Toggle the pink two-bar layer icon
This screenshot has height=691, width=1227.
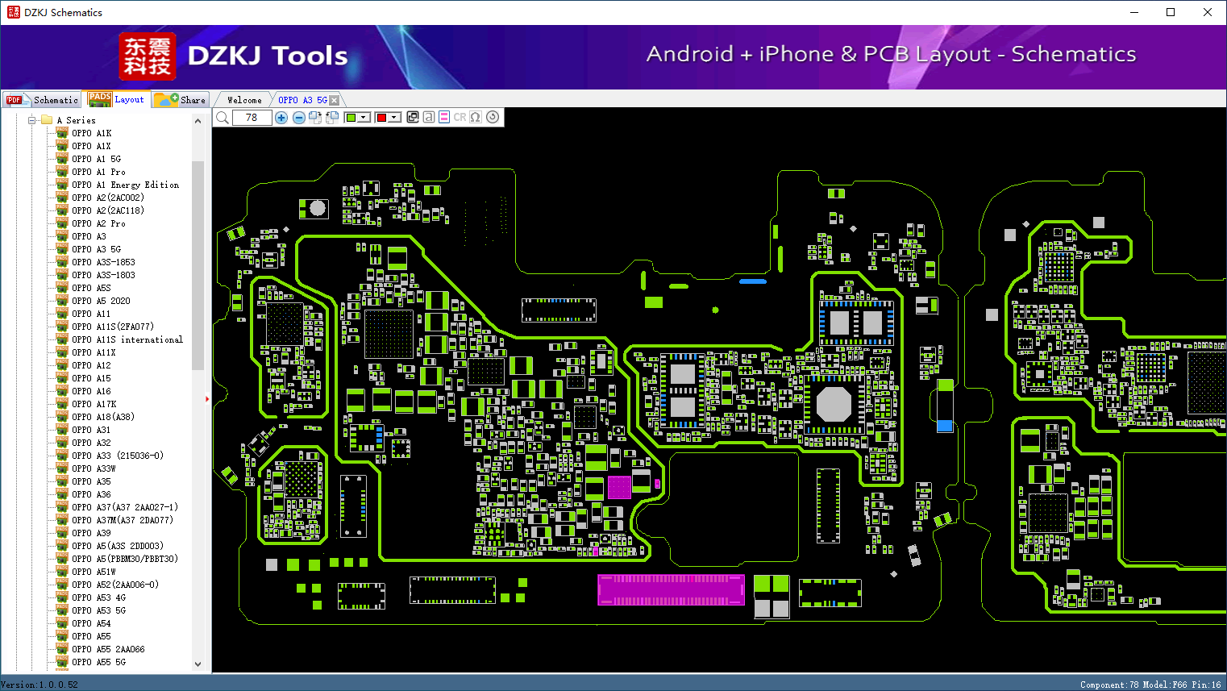(x=444, y=117)
